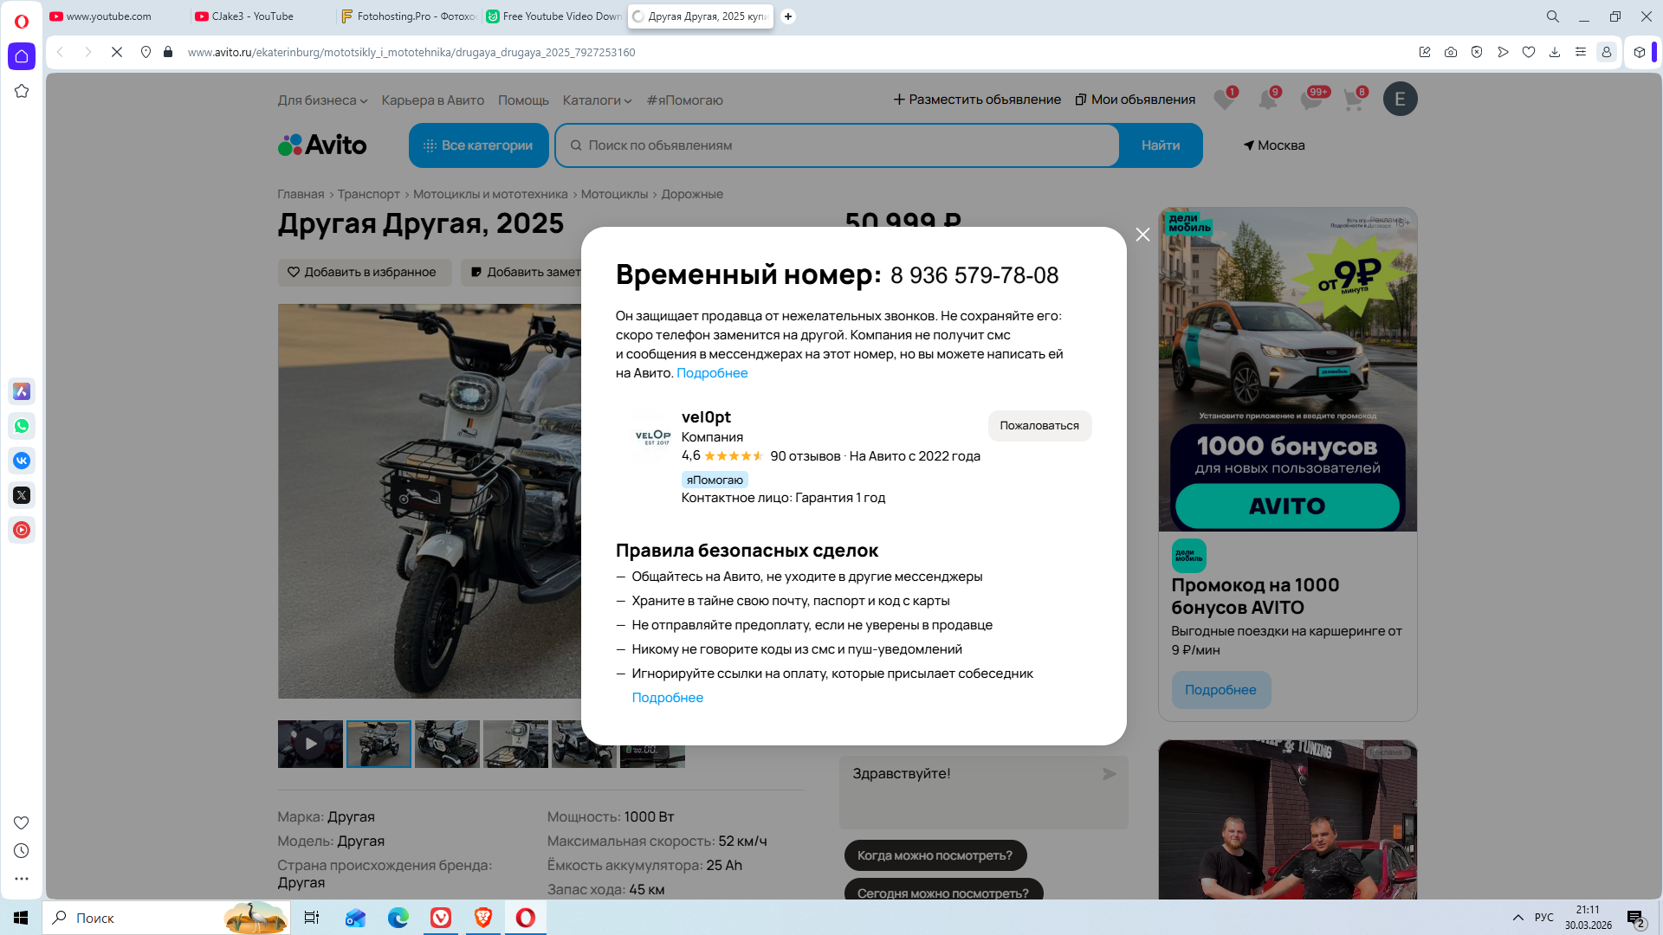Viewport: 1663px width, 935px height.
Task: Open the X (Twitter) sidebar icon
Action: click(x=22, y=495)
